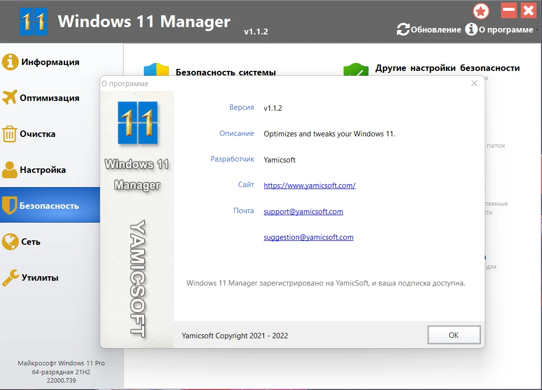Image resolution: width=542 pixels, height=390 pixels.
Task: Click the Очистка trash bin icon
Action: (x=9, y=134)
